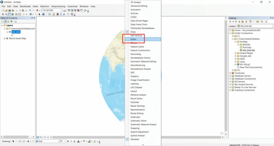Click the Print icon in Standard toolbar

13,10
